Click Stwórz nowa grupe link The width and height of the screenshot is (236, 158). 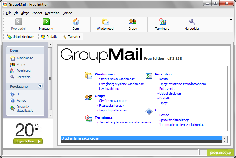(x=113, y=101)
